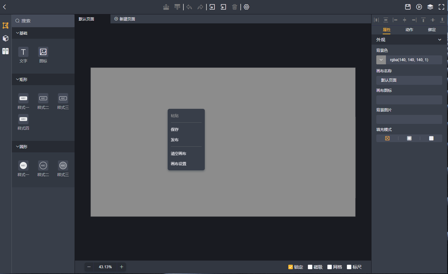
Task: Collapse the 外观 panel chevron
Action: click(440, 40)
